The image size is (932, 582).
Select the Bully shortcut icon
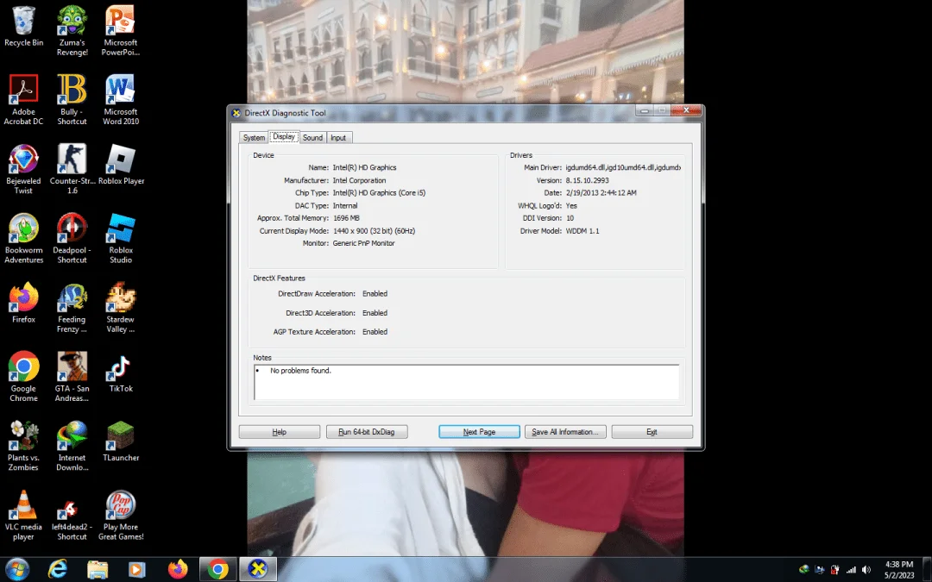click(x=72, y=100)
